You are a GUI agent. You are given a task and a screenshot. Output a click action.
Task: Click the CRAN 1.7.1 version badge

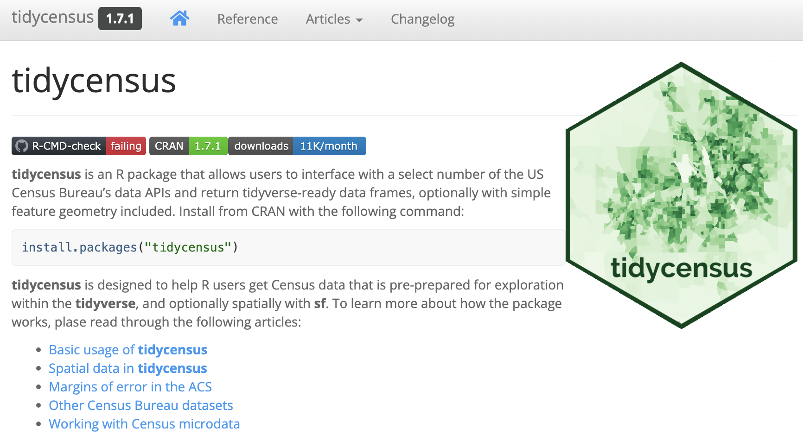tap(188, 146)
